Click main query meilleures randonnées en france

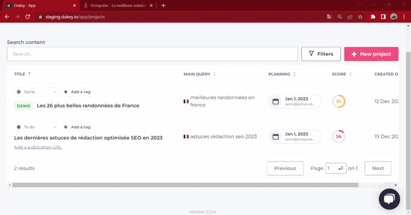coord(222,101)
